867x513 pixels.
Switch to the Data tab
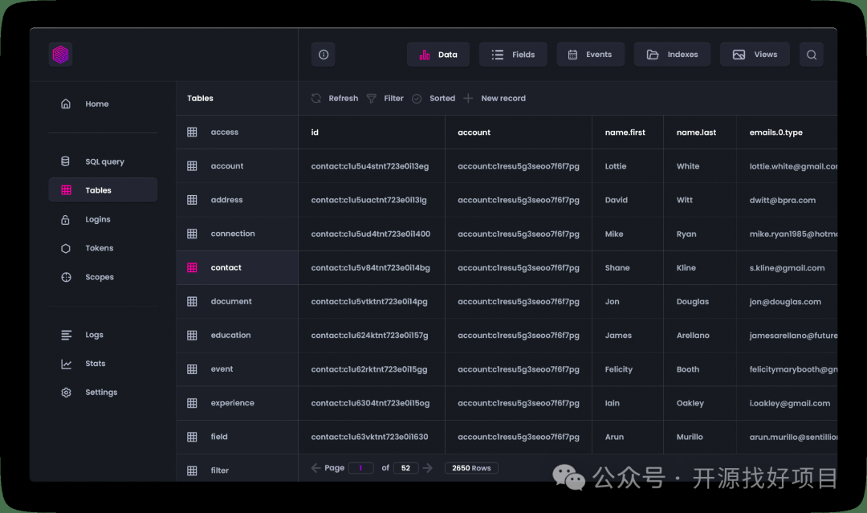438,54
